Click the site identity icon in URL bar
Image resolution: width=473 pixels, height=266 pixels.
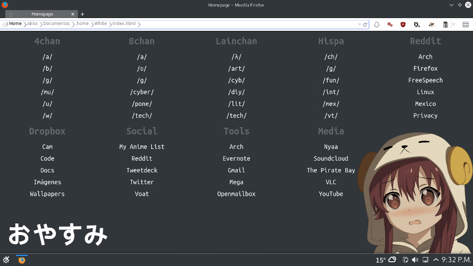(x=4, y=24)
